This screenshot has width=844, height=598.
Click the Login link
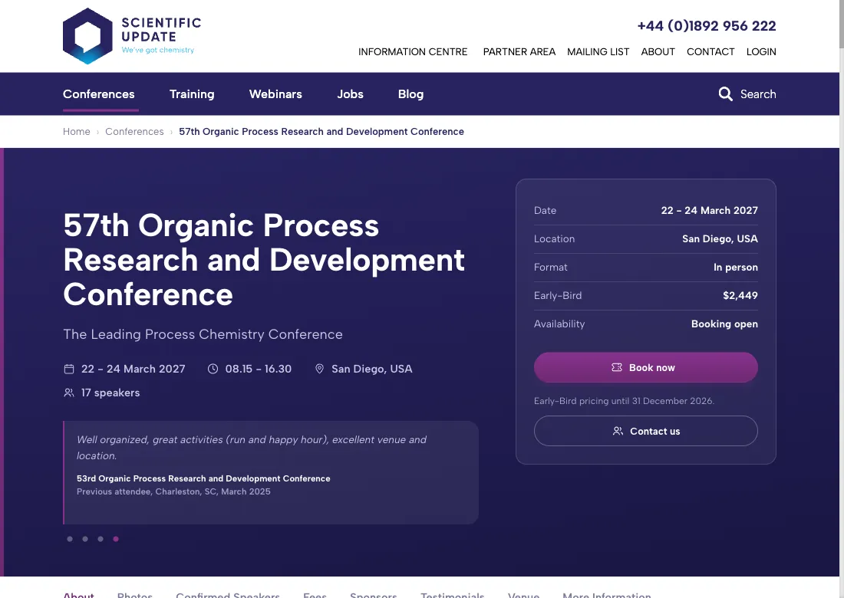[761, 51]
